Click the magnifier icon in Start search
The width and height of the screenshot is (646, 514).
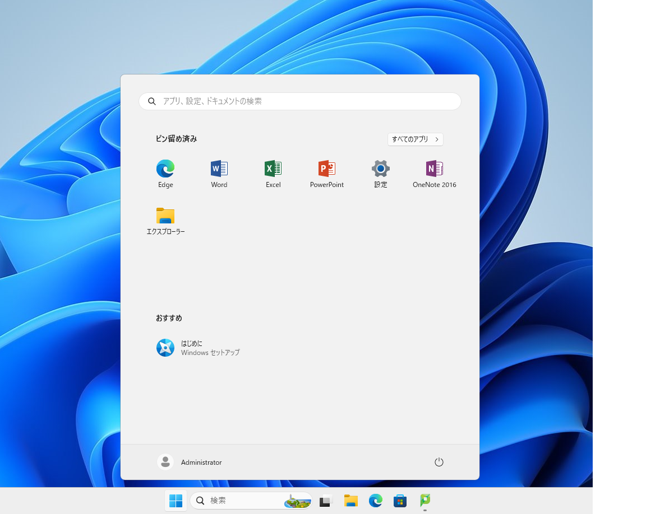151,101
